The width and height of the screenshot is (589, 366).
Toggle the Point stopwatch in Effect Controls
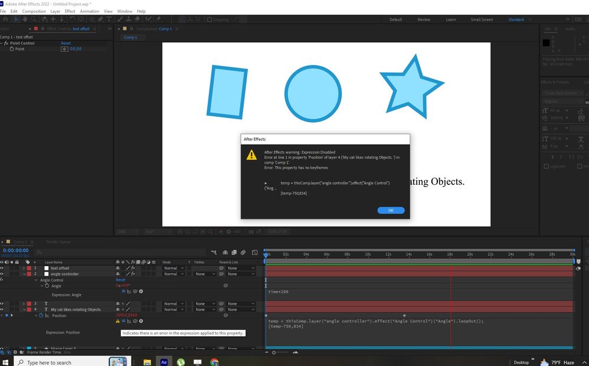pos(12,49)
